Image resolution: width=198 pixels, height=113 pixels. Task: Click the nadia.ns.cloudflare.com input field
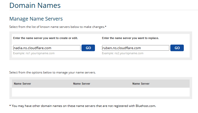47,48
